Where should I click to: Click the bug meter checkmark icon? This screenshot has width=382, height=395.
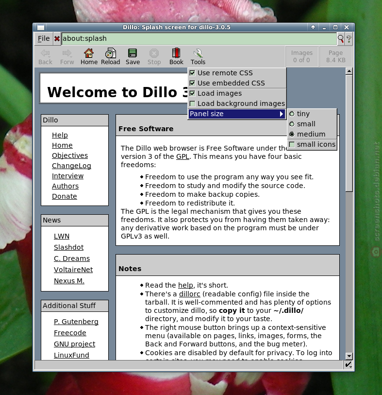click(349, 364)
